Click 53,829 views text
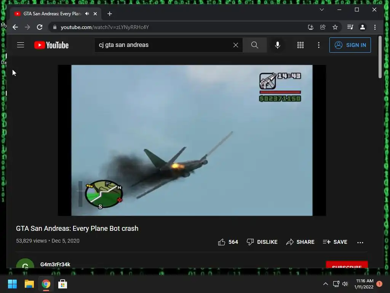The image size is (390, 293). tap(31, 241)
